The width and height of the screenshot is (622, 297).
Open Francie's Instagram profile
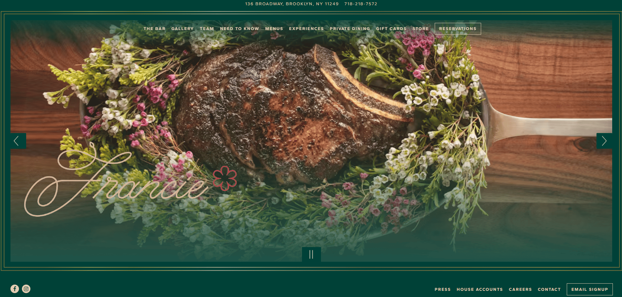26,289
